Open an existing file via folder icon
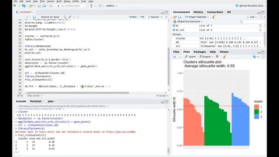 (31, 6)
